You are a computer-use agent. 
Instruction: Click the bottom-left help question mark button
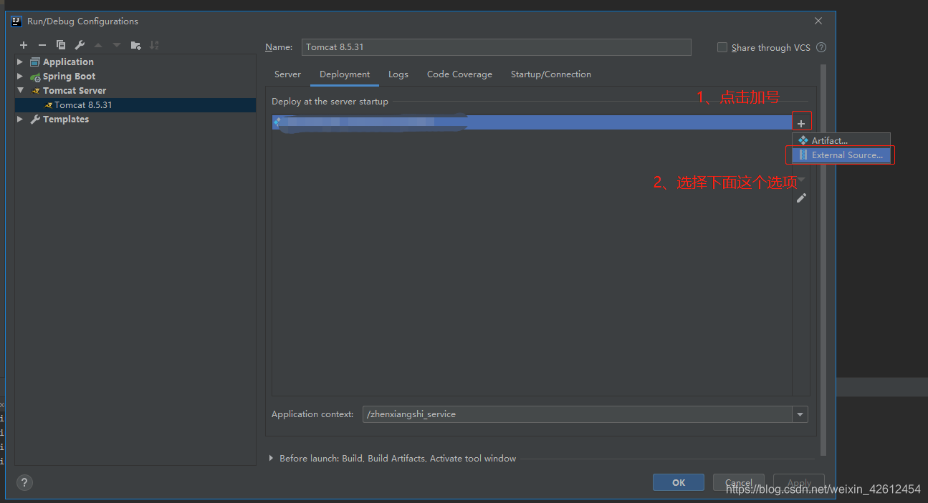pos(24,482)
